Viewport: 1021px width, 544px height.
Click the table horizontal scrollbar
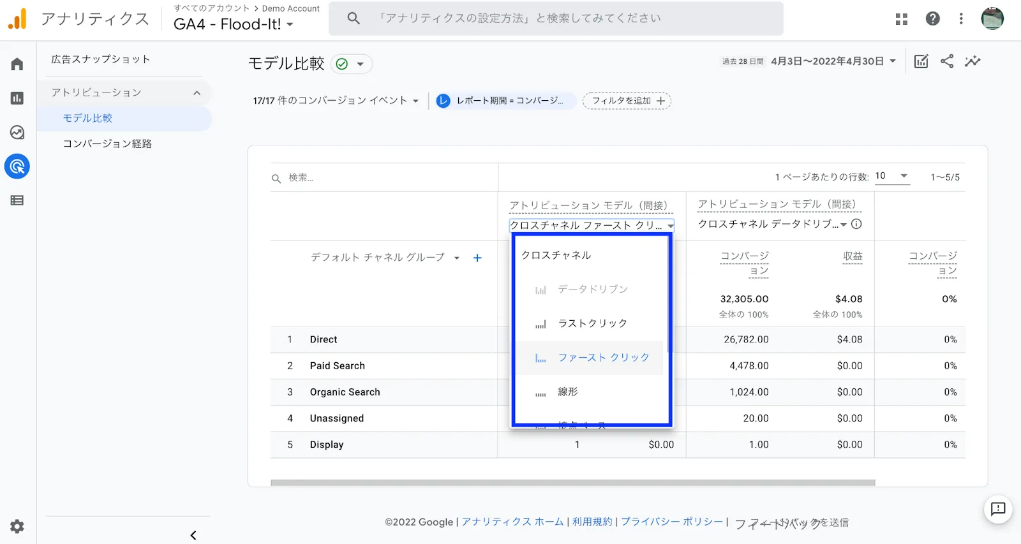tap(573, 483)
